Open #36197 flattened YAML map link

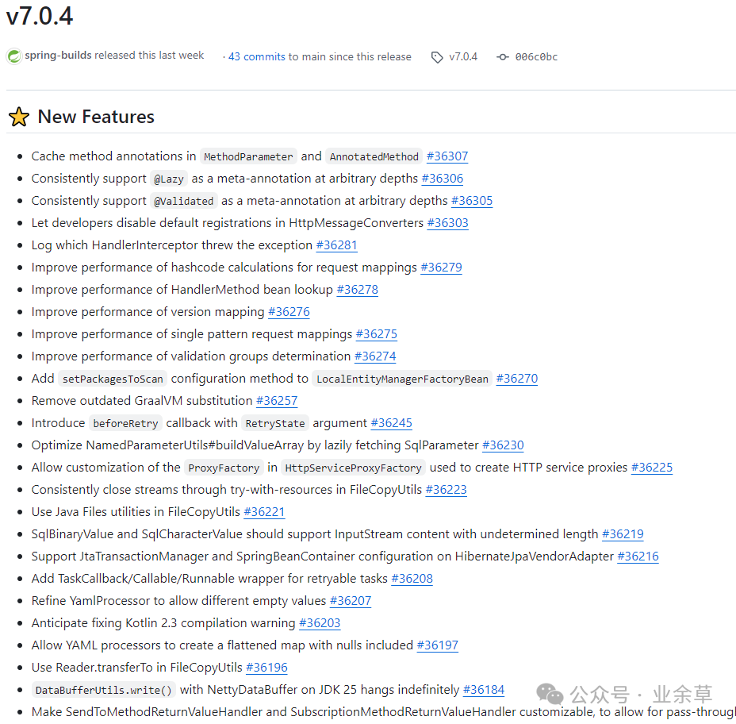(437, 645)
